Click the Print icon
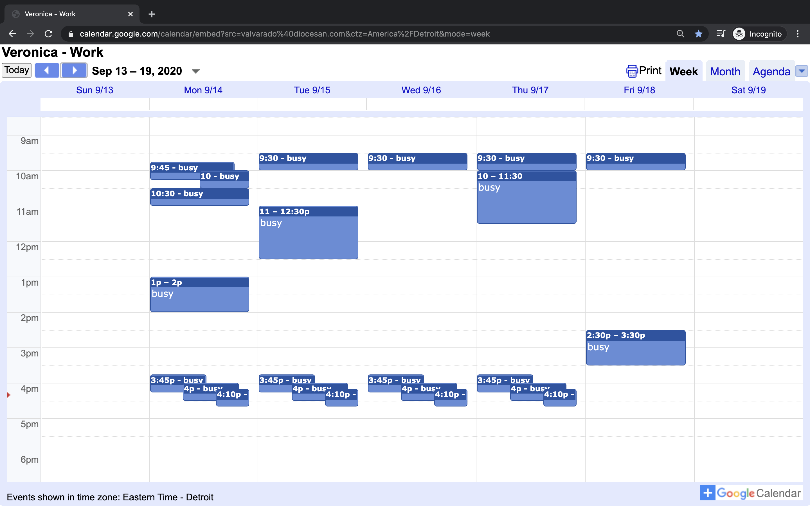The height and width of the screenshot is (506, 810). click(x=632, y=71)
